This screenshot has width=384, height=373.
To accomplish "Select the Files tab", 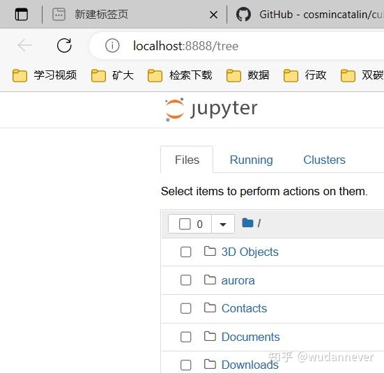I will tap(187, 160).
